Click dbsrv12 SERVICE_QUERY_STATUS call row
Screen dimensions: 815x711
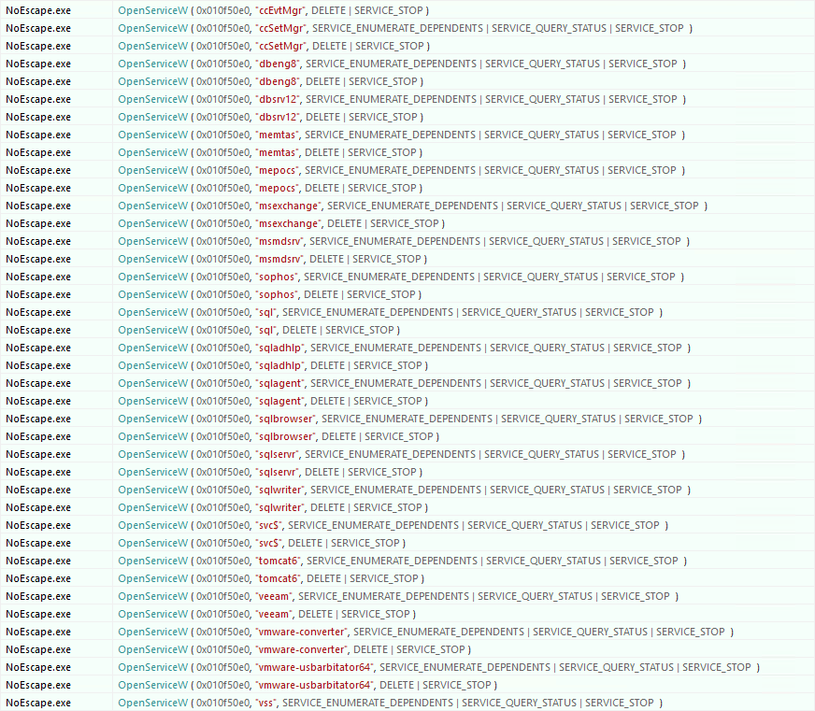[407, 99]
